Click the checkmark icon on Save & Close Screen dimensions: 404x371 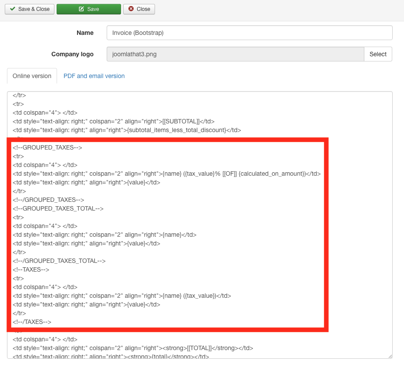[x=13, y=9]
